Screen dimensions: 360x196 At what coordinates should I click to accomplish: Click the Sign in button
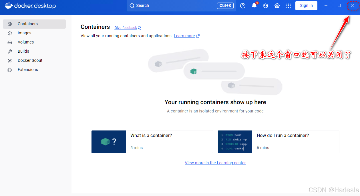click(306, 6)
